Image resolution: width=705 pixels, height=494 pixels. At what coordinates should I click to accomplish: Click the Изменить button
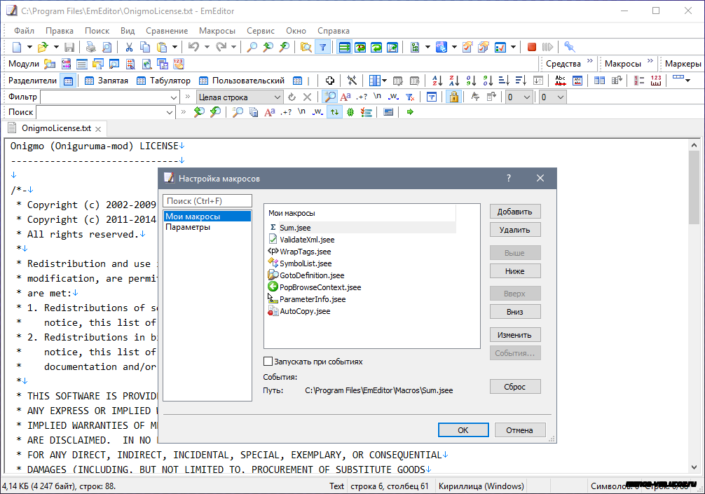tap(515, 335)
